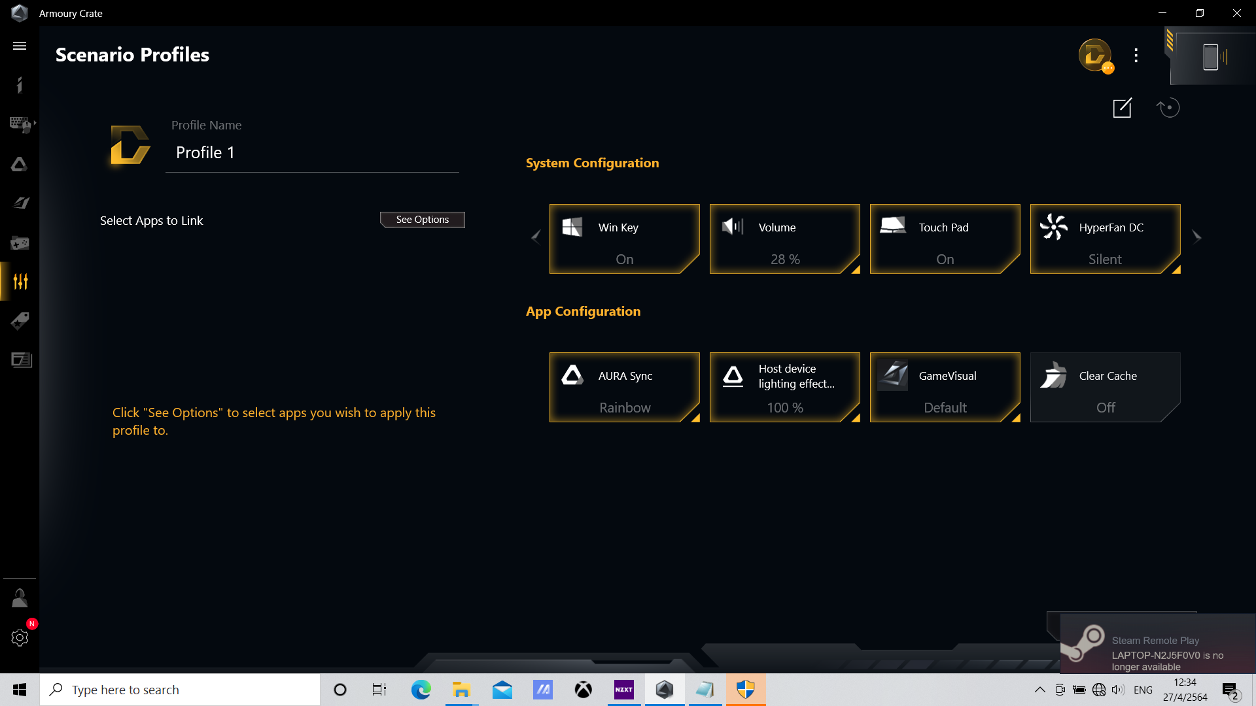Open the GameVisual sidebar icon
Screen dimensions: 1256x706
tap(21, 203)
